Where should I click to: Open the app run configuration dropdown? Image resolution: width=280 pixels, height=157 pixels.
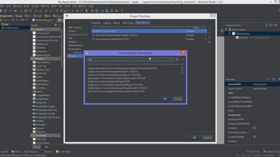click(x=65, y=11)
